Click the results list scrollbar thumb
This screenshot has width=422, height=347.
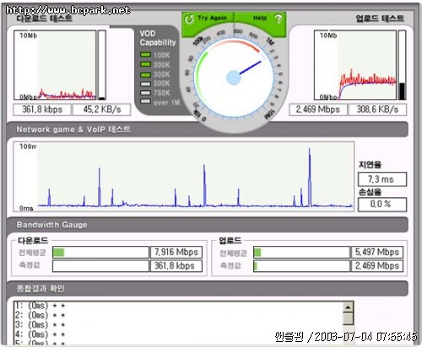pyautogui.click(x=348, y=318)
